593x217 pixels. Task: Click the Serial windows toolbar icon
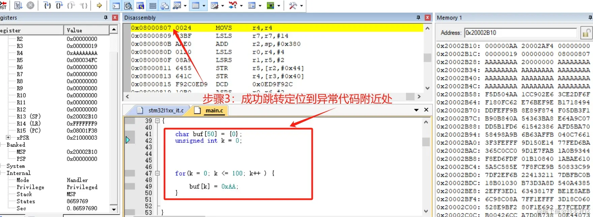click(x=214, y=6)
